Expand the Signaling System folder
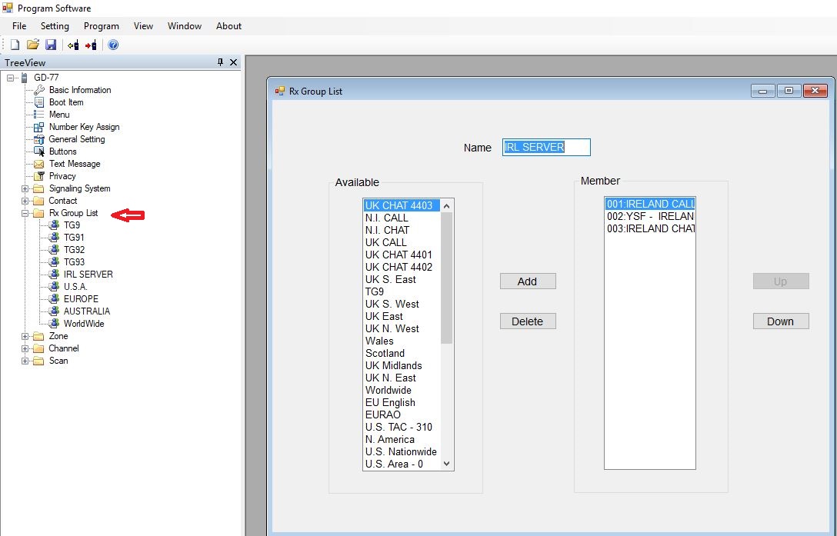 point(25,188)
